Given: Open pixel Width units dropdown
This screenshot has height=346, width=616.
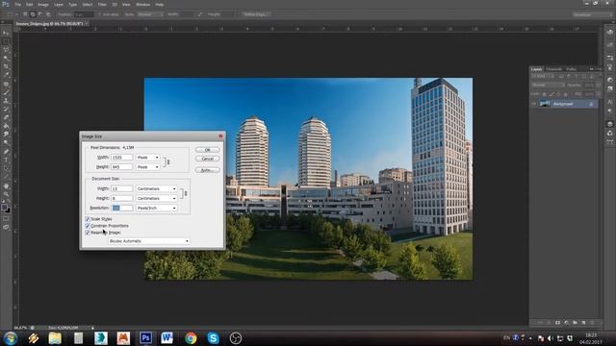Looking at the screenshot, I should coord(147,158).
